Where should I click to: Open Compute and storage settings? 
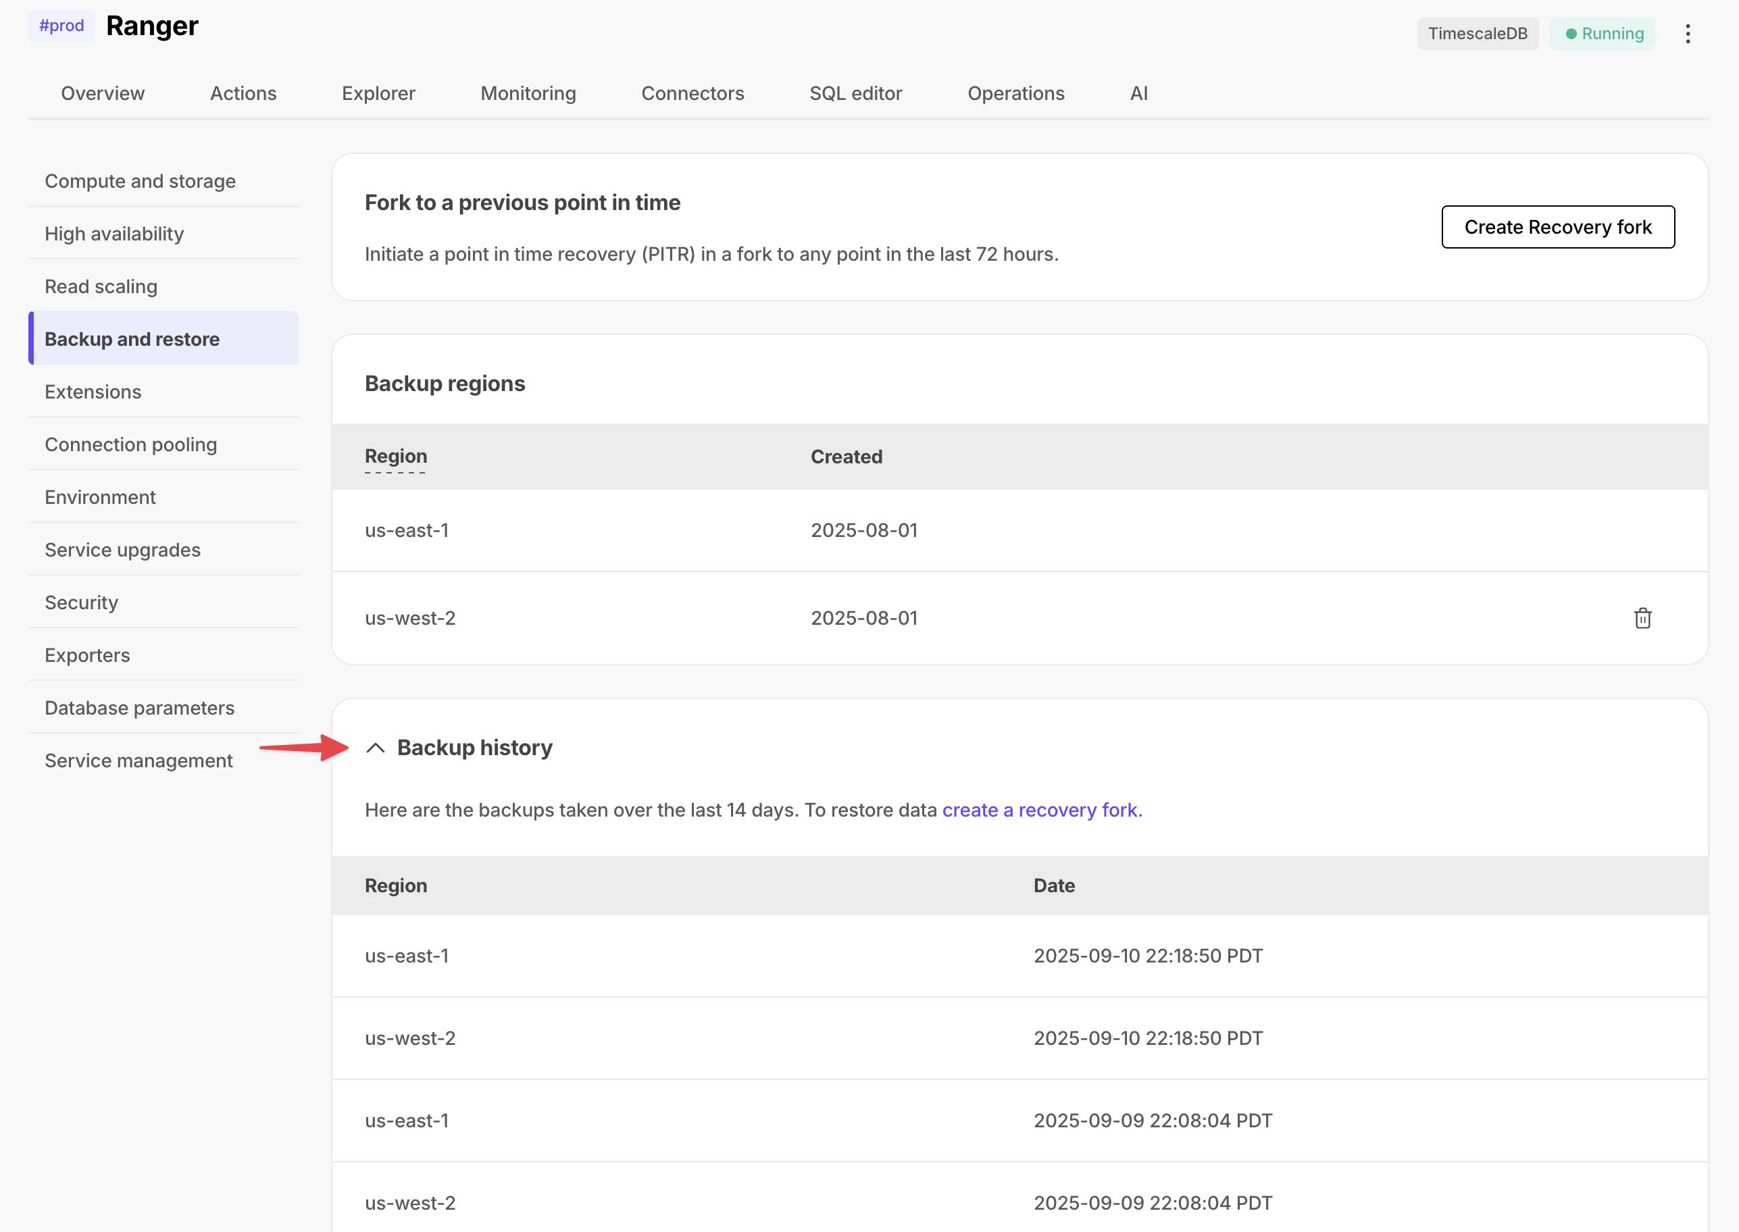[140, 181]
